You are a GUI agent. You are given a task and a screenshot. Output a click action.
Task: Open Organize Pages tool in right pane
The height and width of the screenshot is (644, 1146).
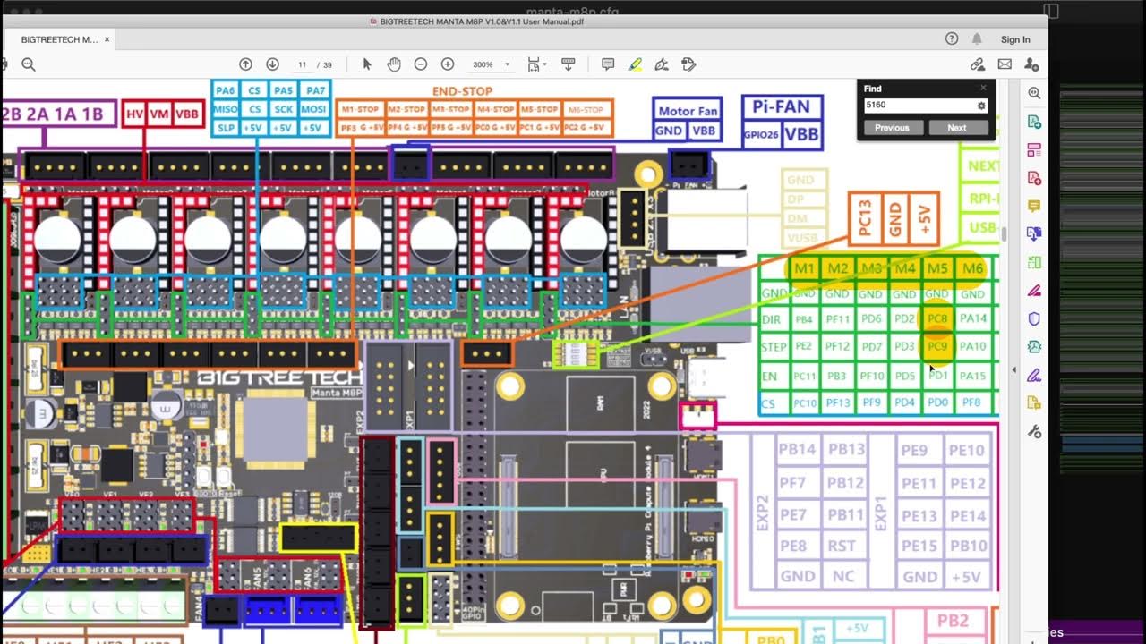(x=1034, y=149)
